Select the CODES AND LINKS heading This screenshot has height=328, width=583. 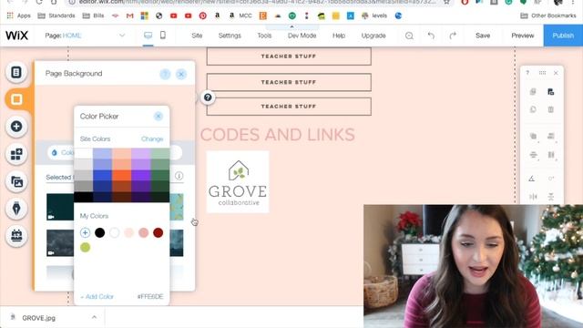click(x=277, y=135)
